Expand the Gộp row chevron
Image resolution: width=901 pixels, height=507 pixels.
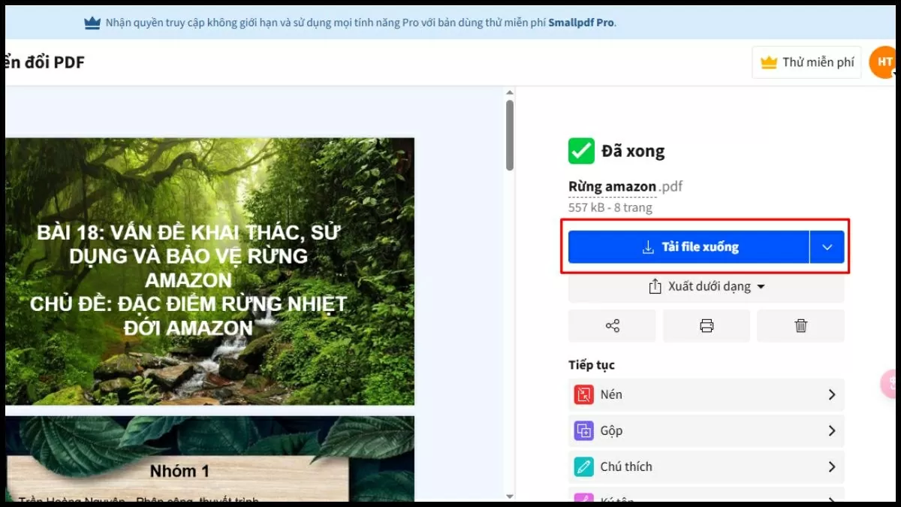[x=832, y=430]
